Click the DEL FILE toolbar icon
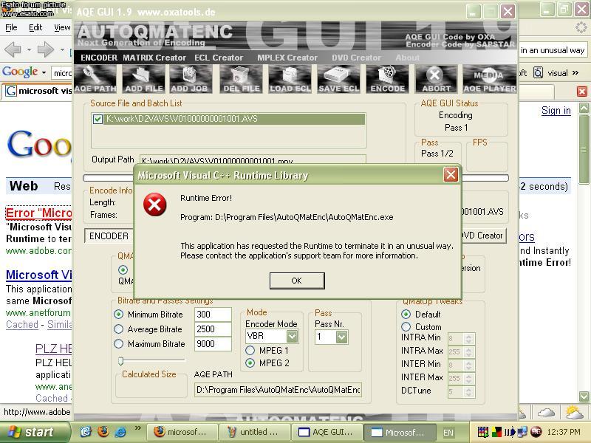Screen dimensions: 591x443 [x=242, y=79]
